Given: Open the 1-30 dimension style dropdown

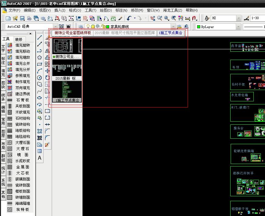Looking at the screenshot, I should [x=257, y=18].
